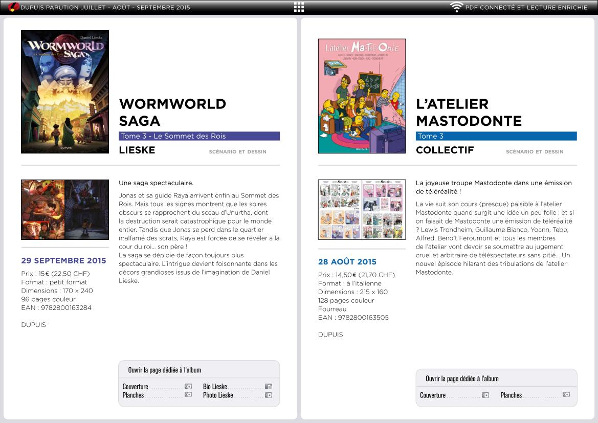598x423 pixels.
Task: Click the Wi-Fi connected PDF icon
Action: tap(456, 7)
